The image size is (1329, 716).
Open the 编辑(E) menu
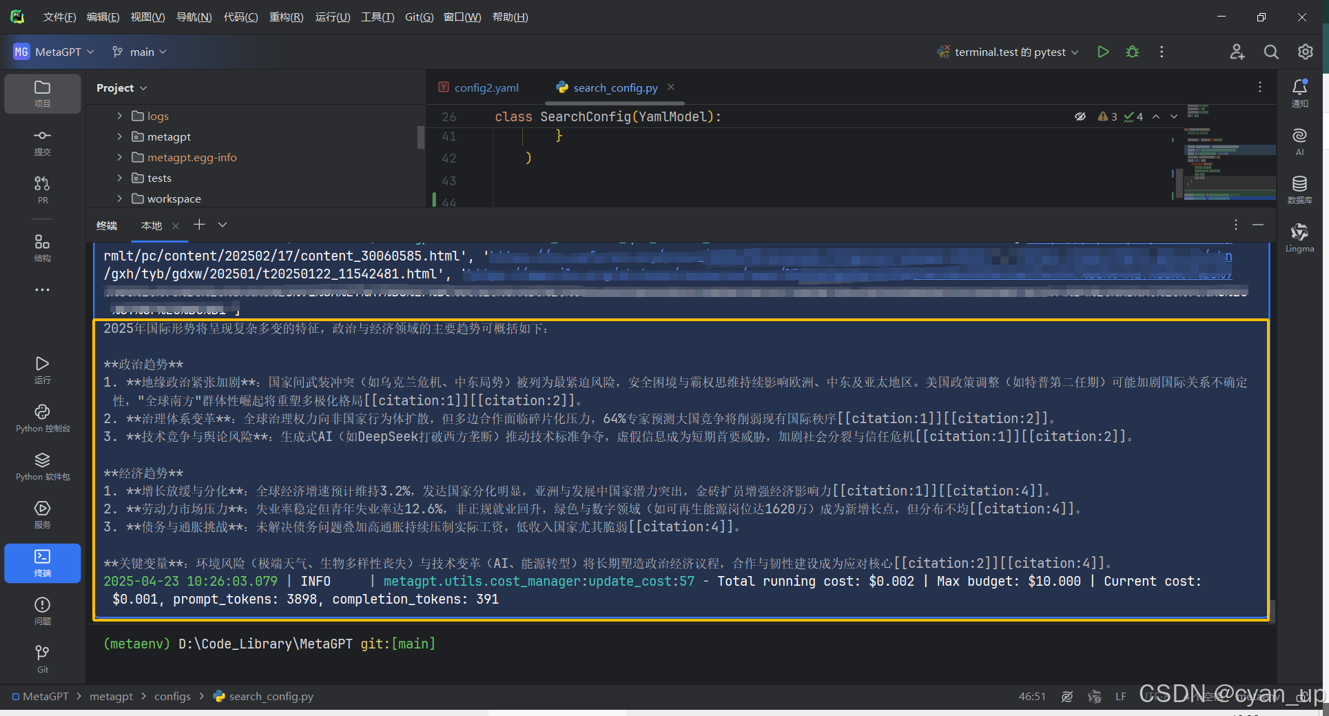coord(103,17)
